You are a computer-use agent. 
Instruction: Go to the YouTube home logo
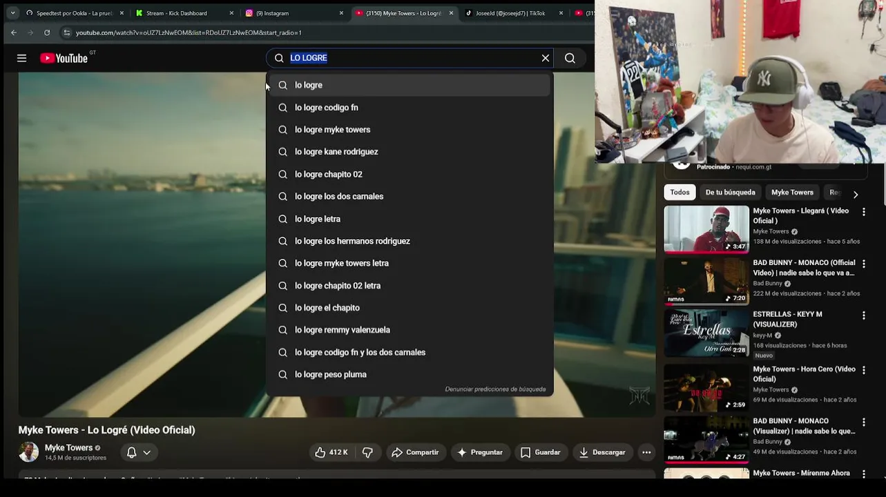[x=64, y=59]
